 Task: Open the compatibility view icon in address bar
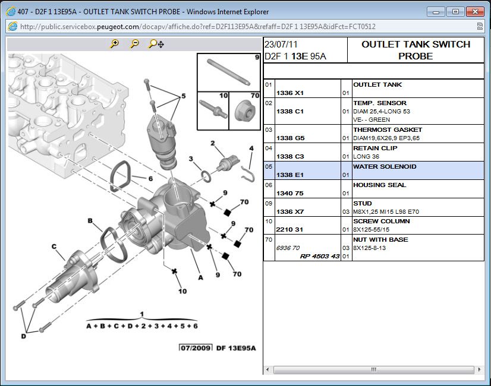(480, 26)
